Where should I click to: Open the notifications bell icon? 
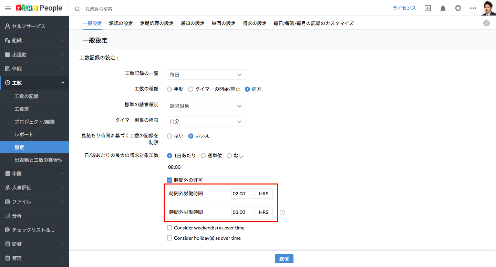[x=443, y=8]
